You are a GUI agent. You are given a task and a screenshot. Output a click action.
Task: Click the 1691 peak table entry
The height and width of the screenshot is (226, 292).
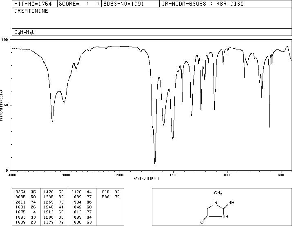coord(21,207)
